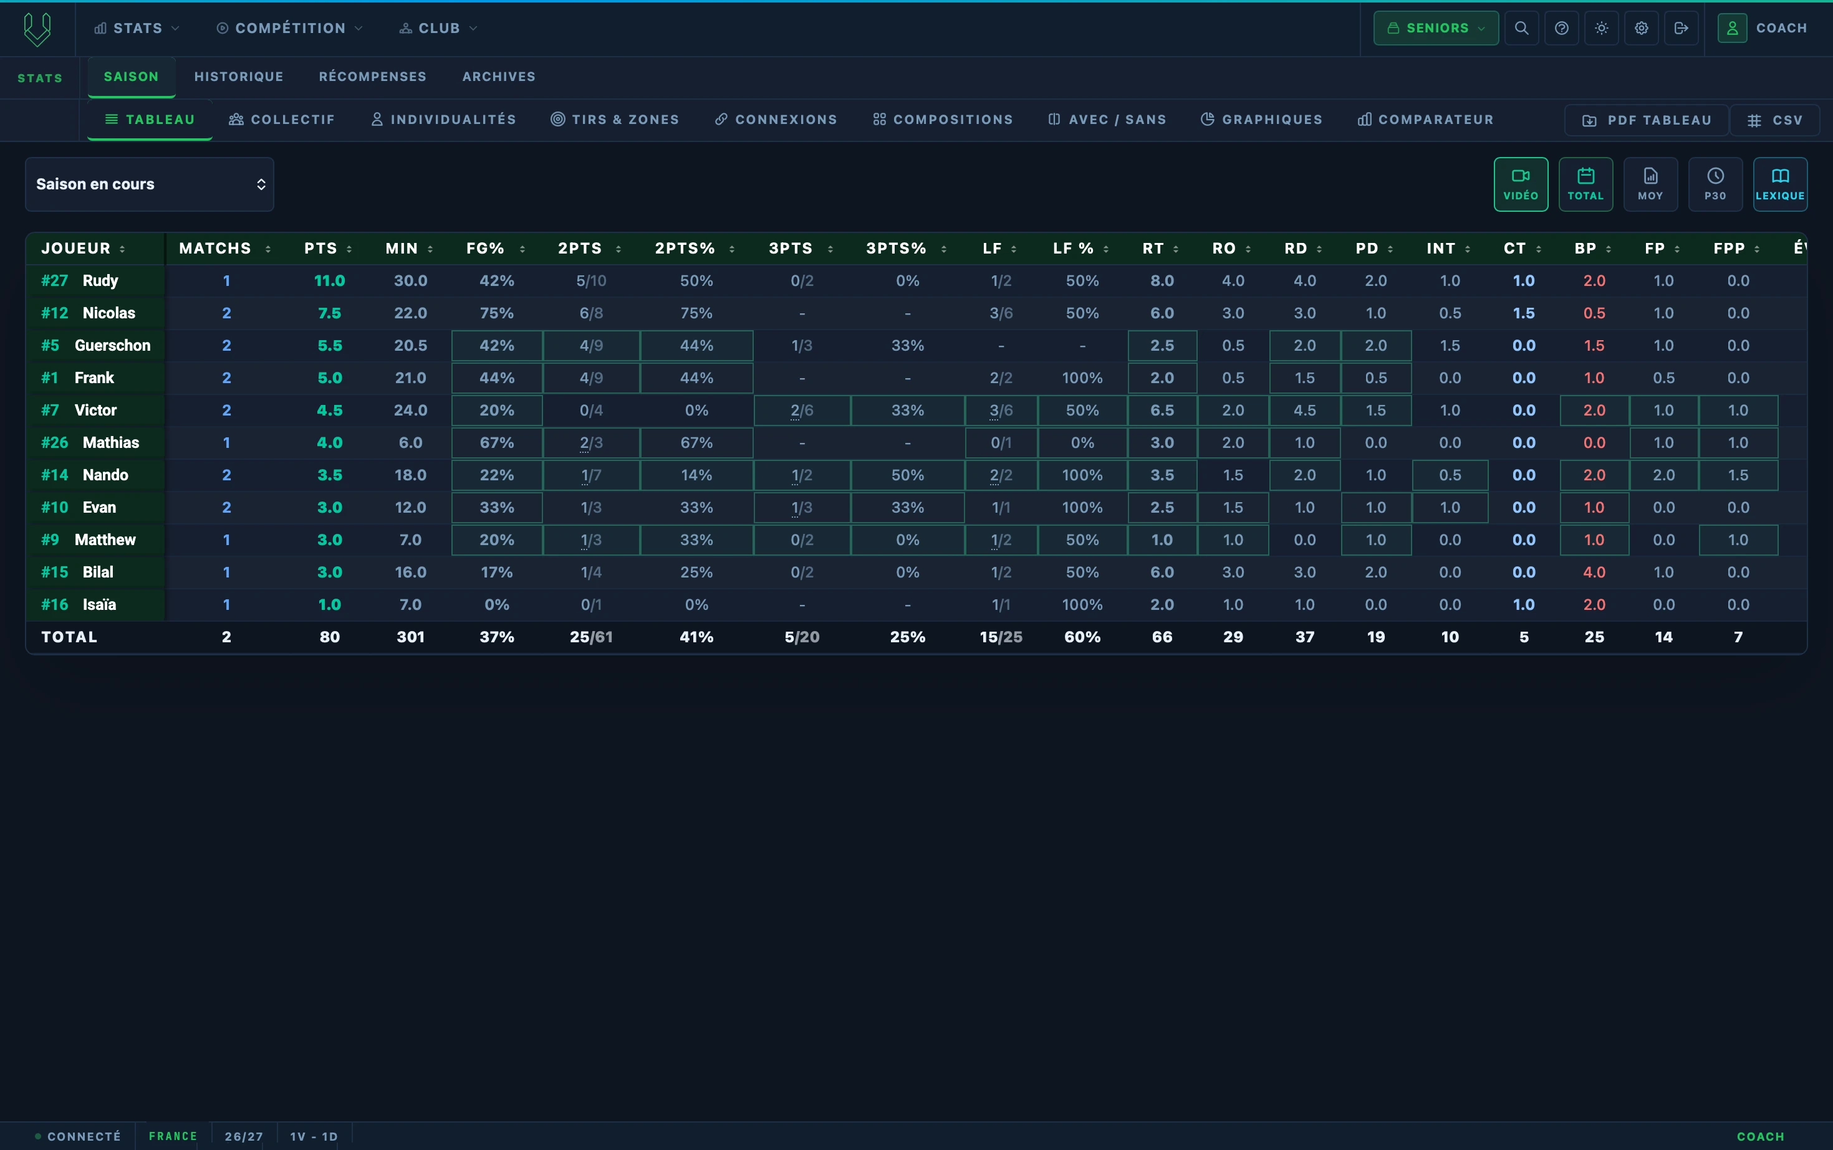The height and width of the screenshot is (1150, 1833).
Task: Sort table by MATCHS column
Action: [x=225, y=249]
